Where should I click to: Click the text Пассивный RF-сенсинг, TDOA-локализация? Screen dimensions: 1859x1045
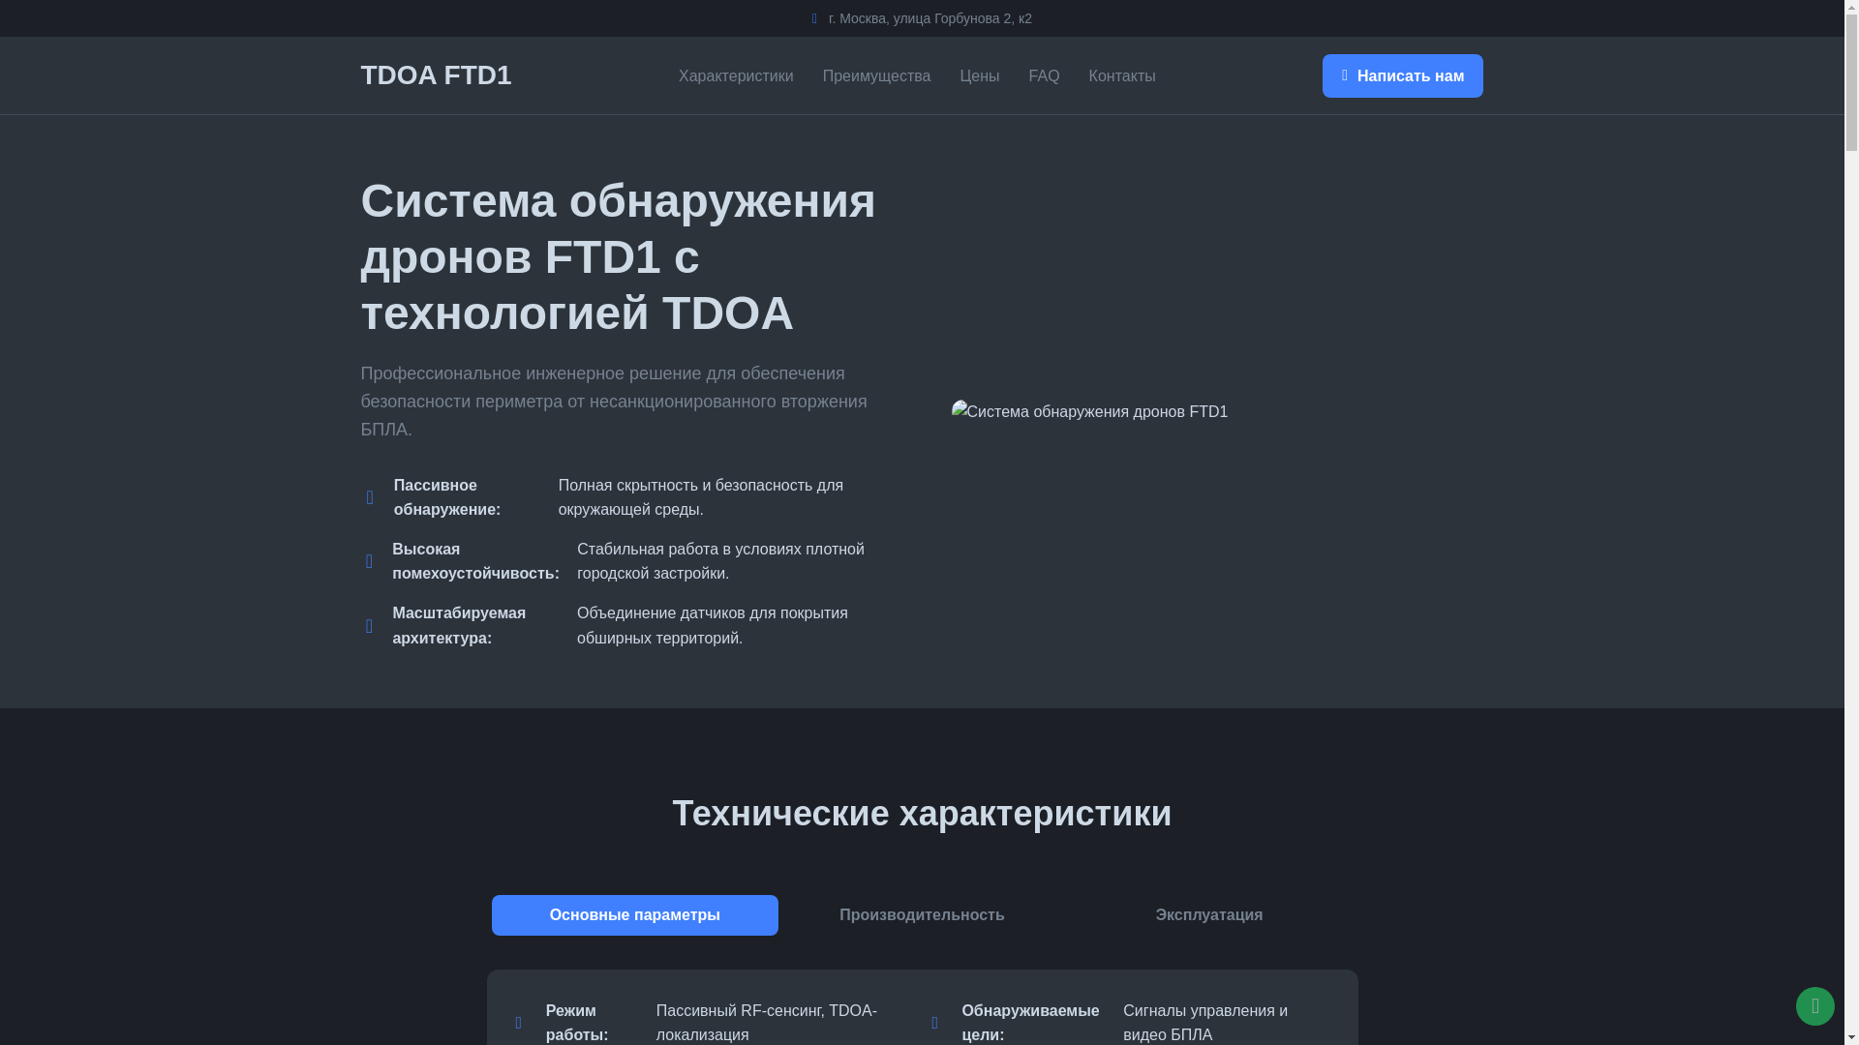pyautogui.click(x=767, y=1023)
